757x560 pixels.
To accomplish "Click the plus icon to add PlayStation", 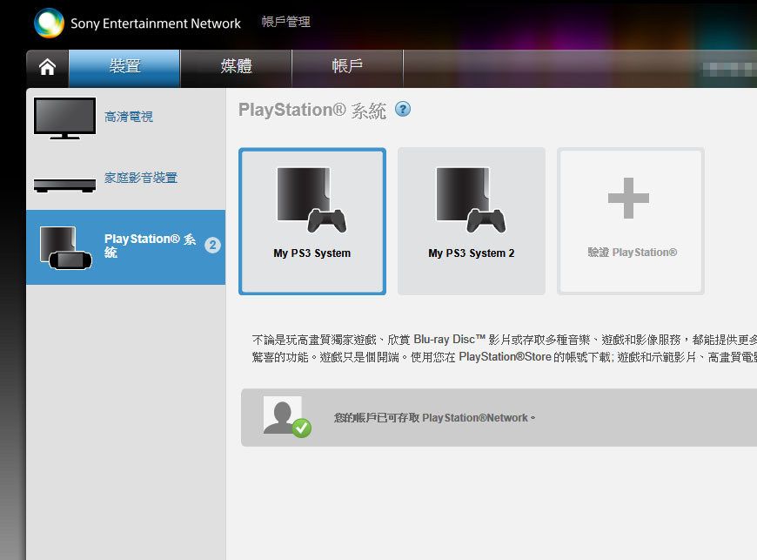I will point(628,198).
